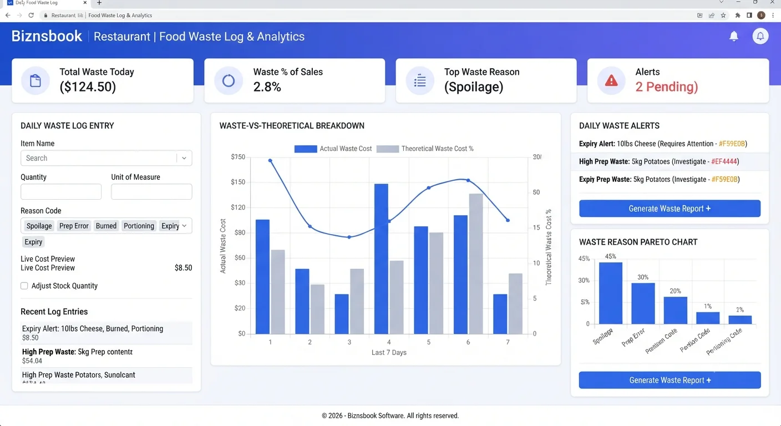The image size is (781, 426).
Task: Enable the Adjust Stock Quantity checkbox
Action: point(24,286)
